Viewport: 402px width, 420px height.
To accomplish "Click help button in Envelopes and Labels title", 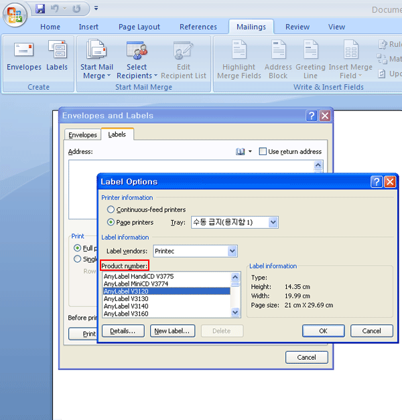I will click(312, 116).
